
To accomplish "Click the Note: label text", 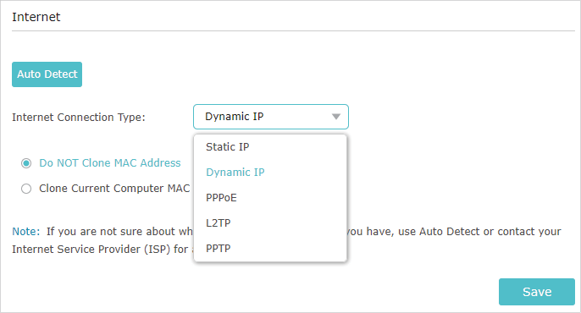I will [x=25, y=232].
